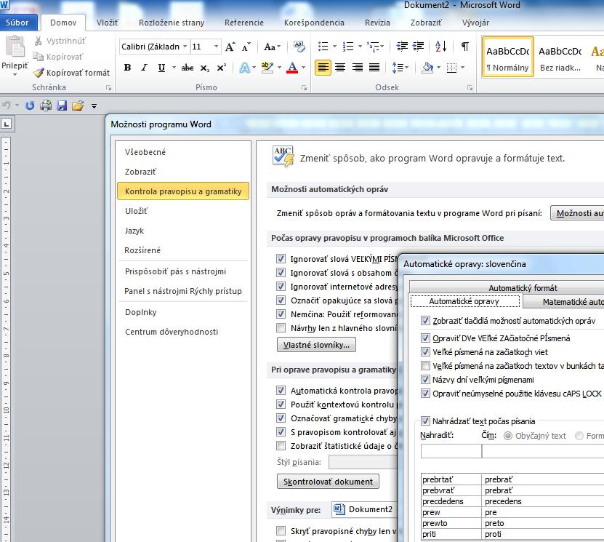Expand underline style dropdown arrow

[174, 68]
